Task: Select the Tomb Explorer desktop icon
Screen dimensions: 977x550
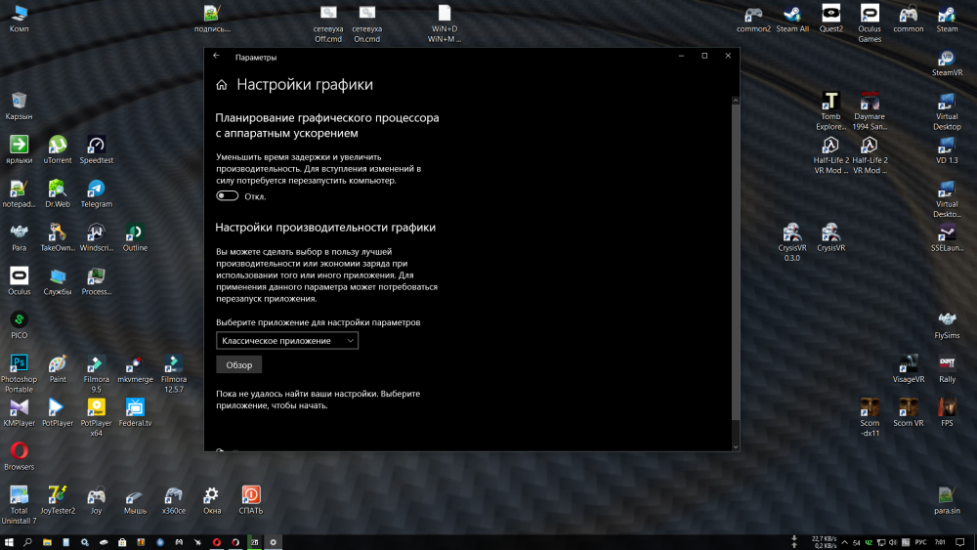Action: point(831,110)
